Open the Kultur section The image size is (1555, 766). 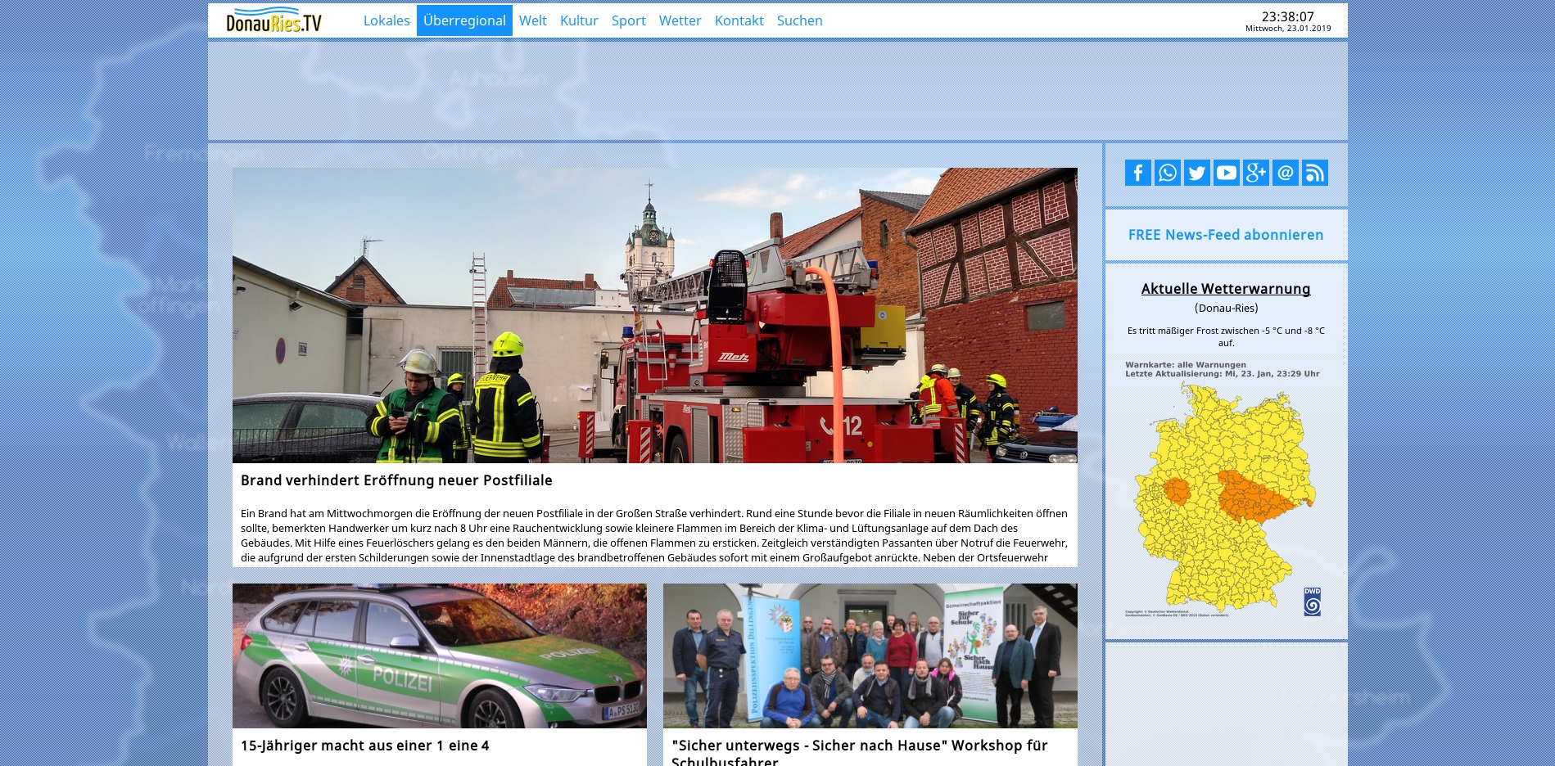(x=578, y=20)
